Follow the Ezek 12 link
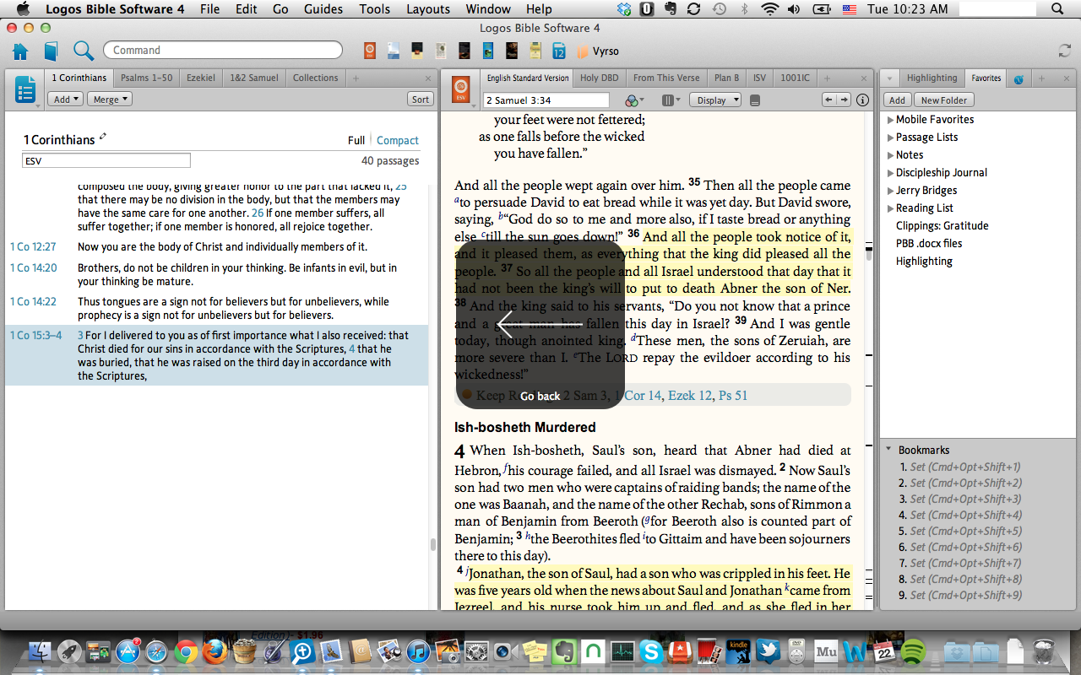This screenshot has width=1081, height=675. click(x=690, y=395)
